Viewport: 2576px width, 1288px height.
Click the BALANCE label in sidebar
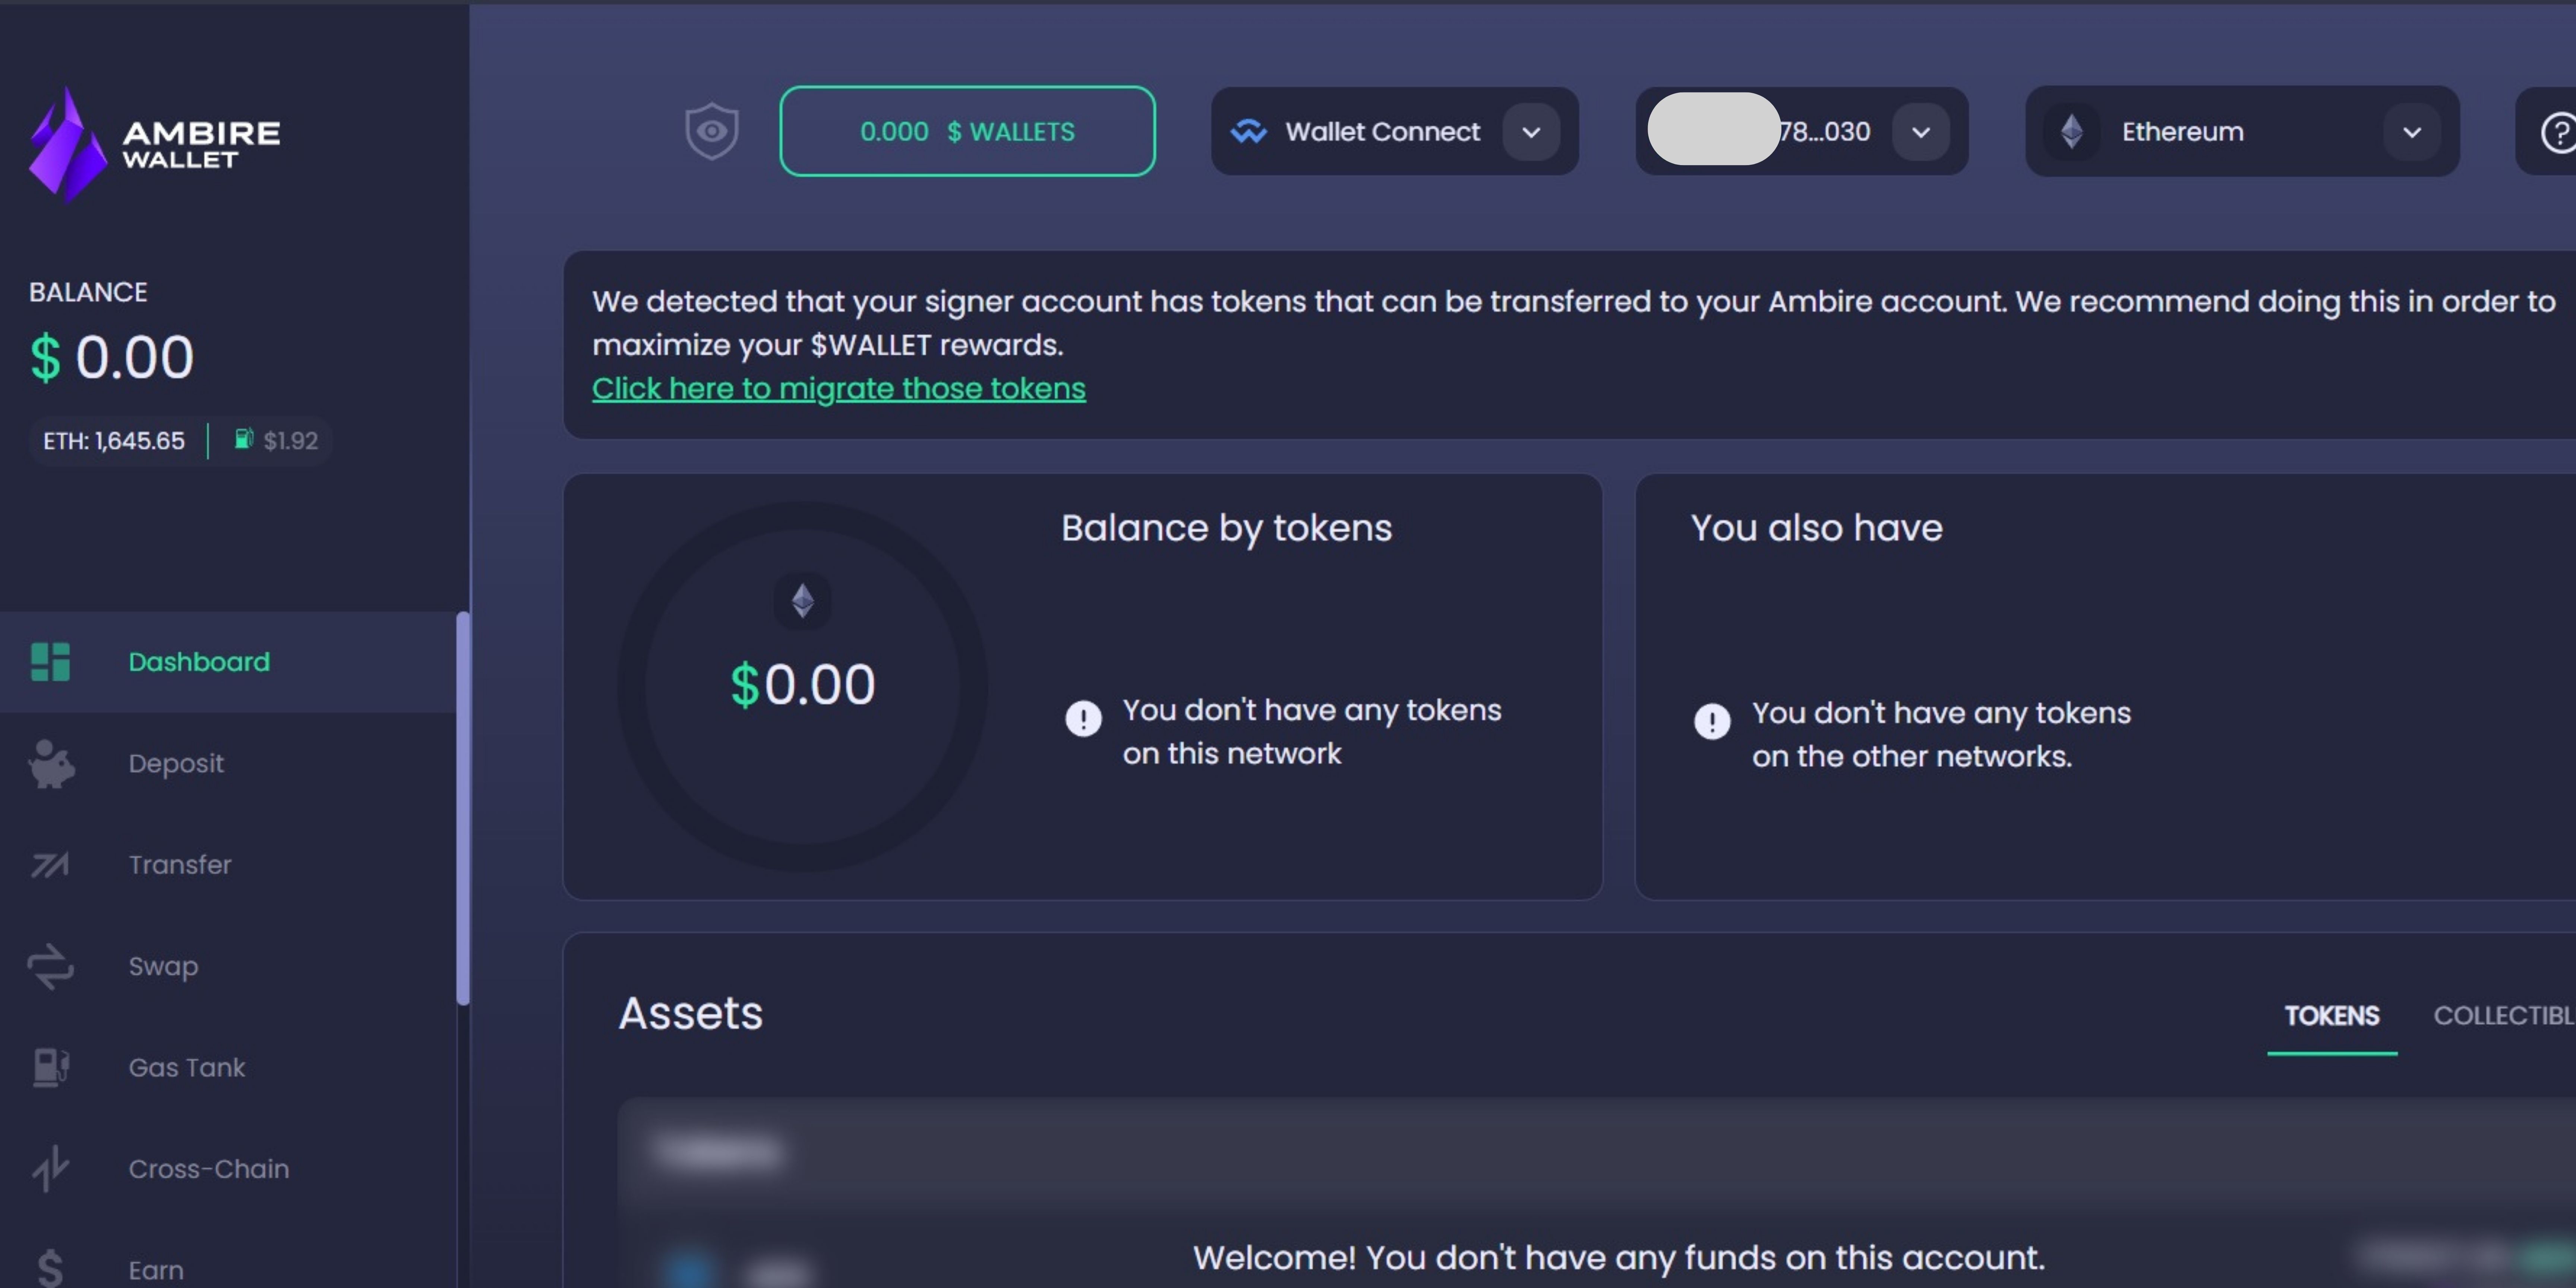[88, 292]
